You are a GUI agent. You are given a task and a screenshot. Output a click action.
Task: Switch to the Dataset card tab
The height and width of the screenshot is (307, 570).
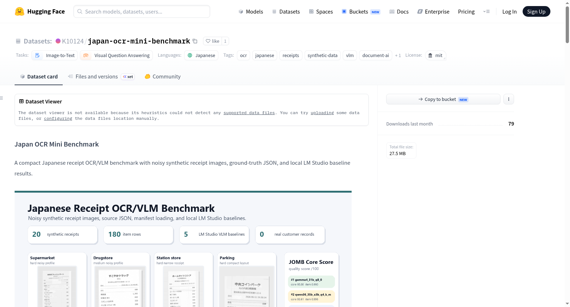(38, 77)
